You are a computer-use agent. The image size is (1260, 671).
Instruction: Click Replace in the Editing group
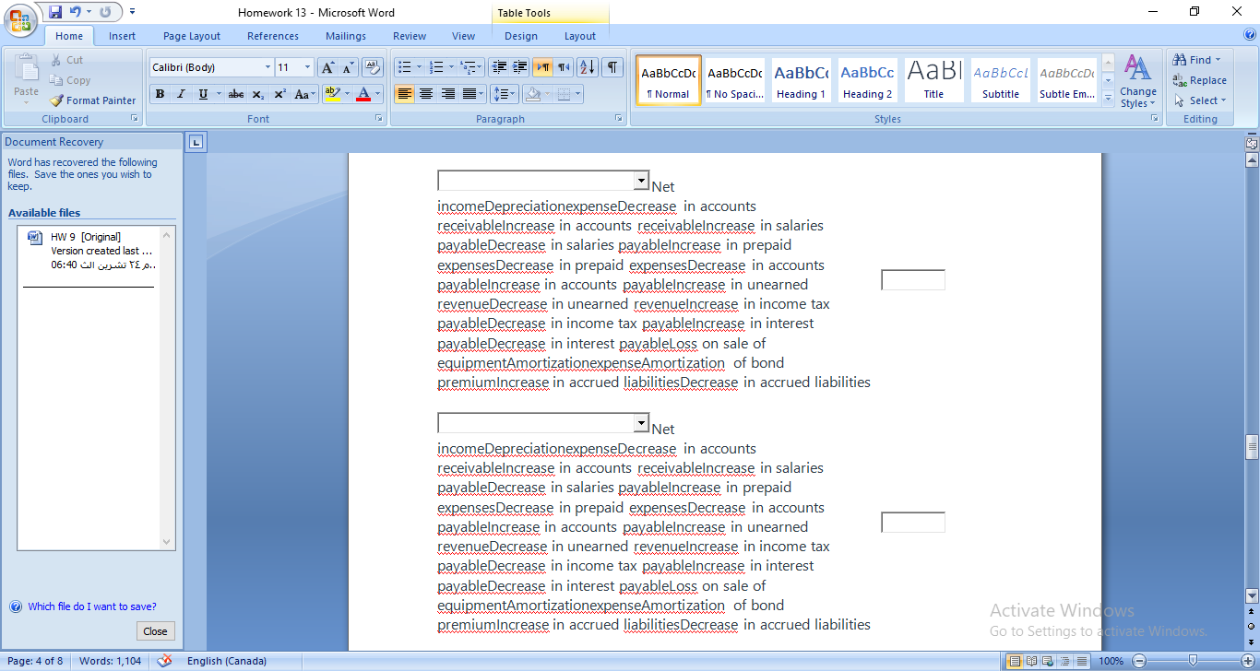[x=1200, y=80]
